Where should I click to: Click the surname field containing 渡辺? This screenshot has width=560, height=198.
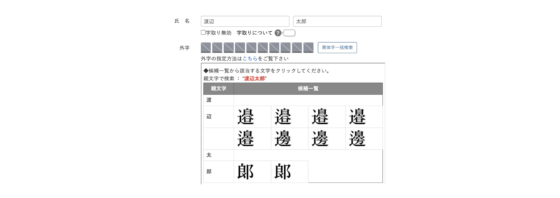click(x=245, y=21)
